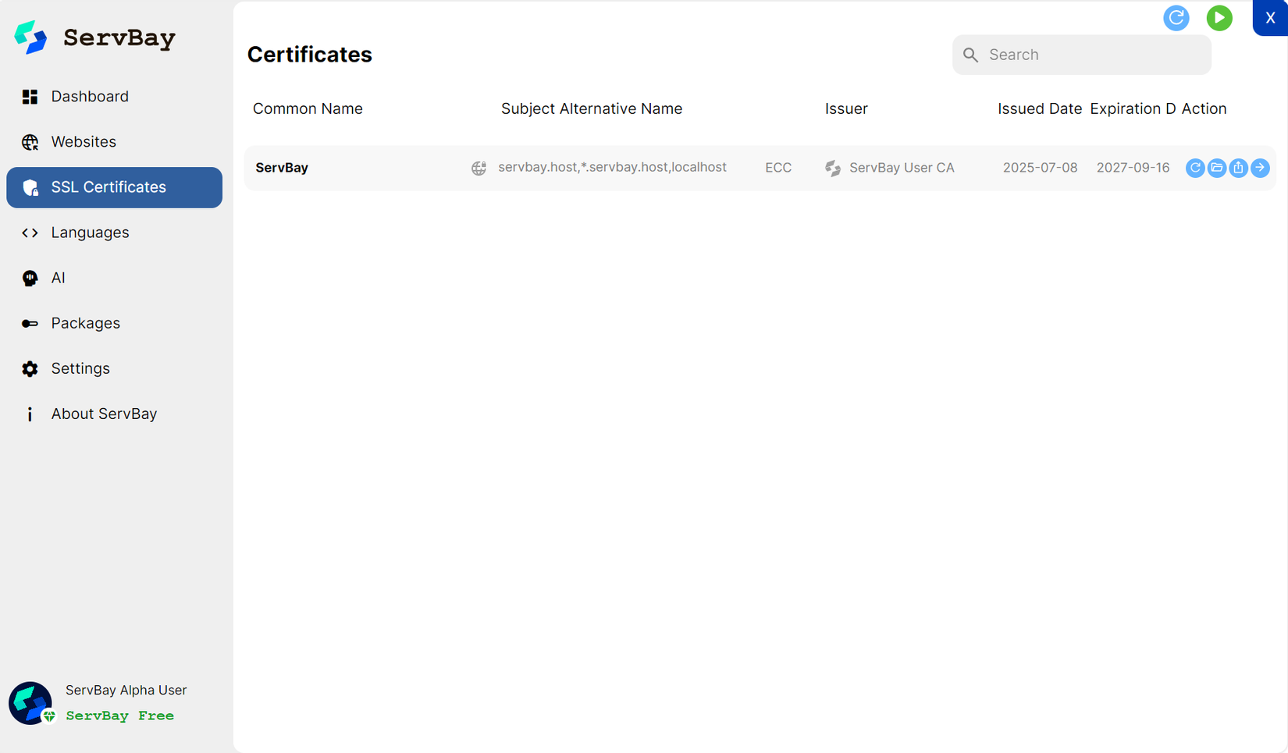1288x753 pixels.
Task: Navigate to Packages
Action: point(86,323)
